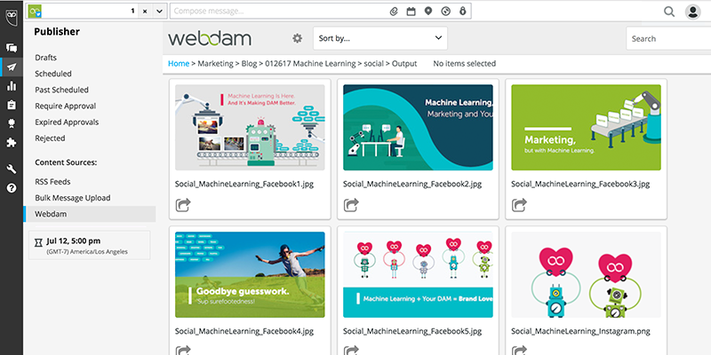Open the Campaigns badge icon
The height and width of the screenshot is (355, 711).
(12, 123)
